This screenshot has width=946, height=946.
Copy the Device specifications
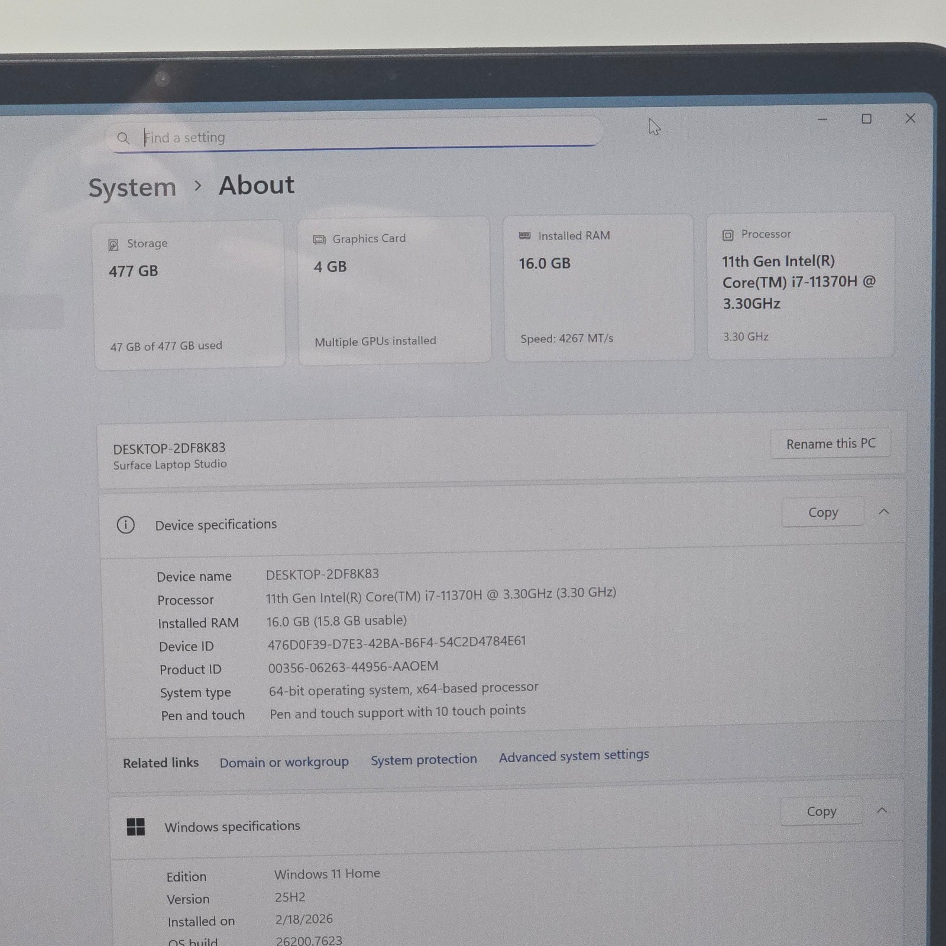point(823,513)
